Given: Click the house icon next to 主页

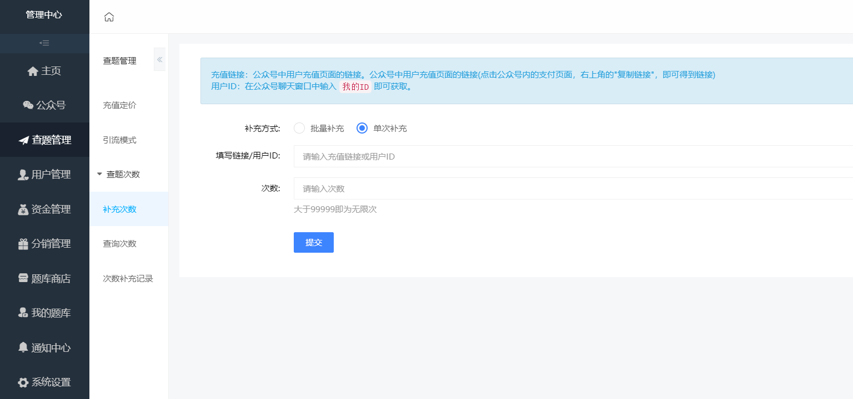Looking at the screenshot, I should [33, 71].
